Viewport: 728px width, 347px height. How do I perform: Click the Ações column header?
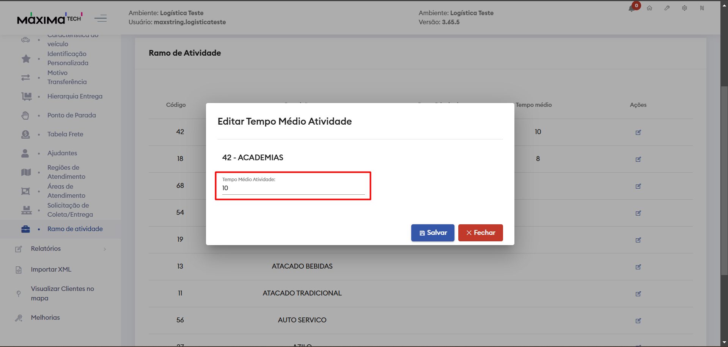[x=638, y=105]
